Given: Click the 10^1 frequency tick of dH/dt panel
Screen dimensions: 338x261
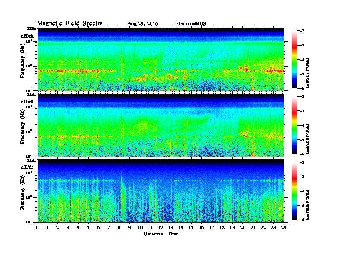Looking at the screenshot, I should click(x=29, y=41).
